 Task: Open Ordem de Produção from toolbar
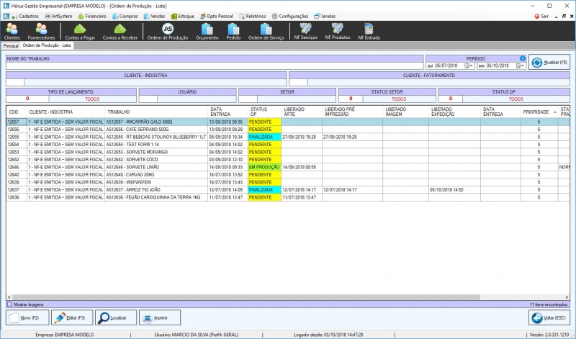(x=168, y=31)
